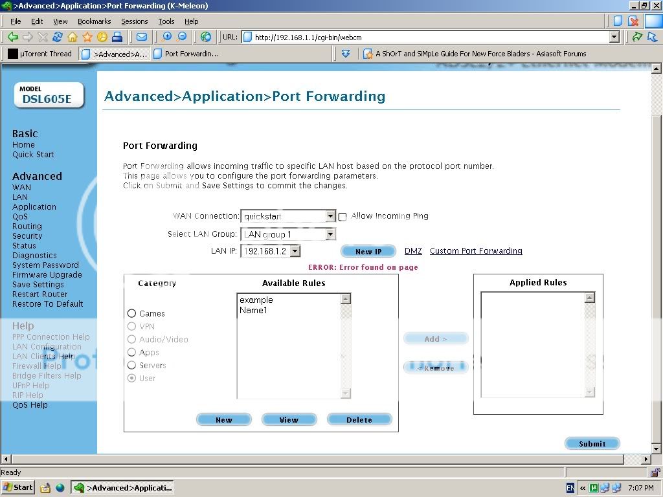Click the Mail envelope icon
663x497 pixels.
pos(142,37)
